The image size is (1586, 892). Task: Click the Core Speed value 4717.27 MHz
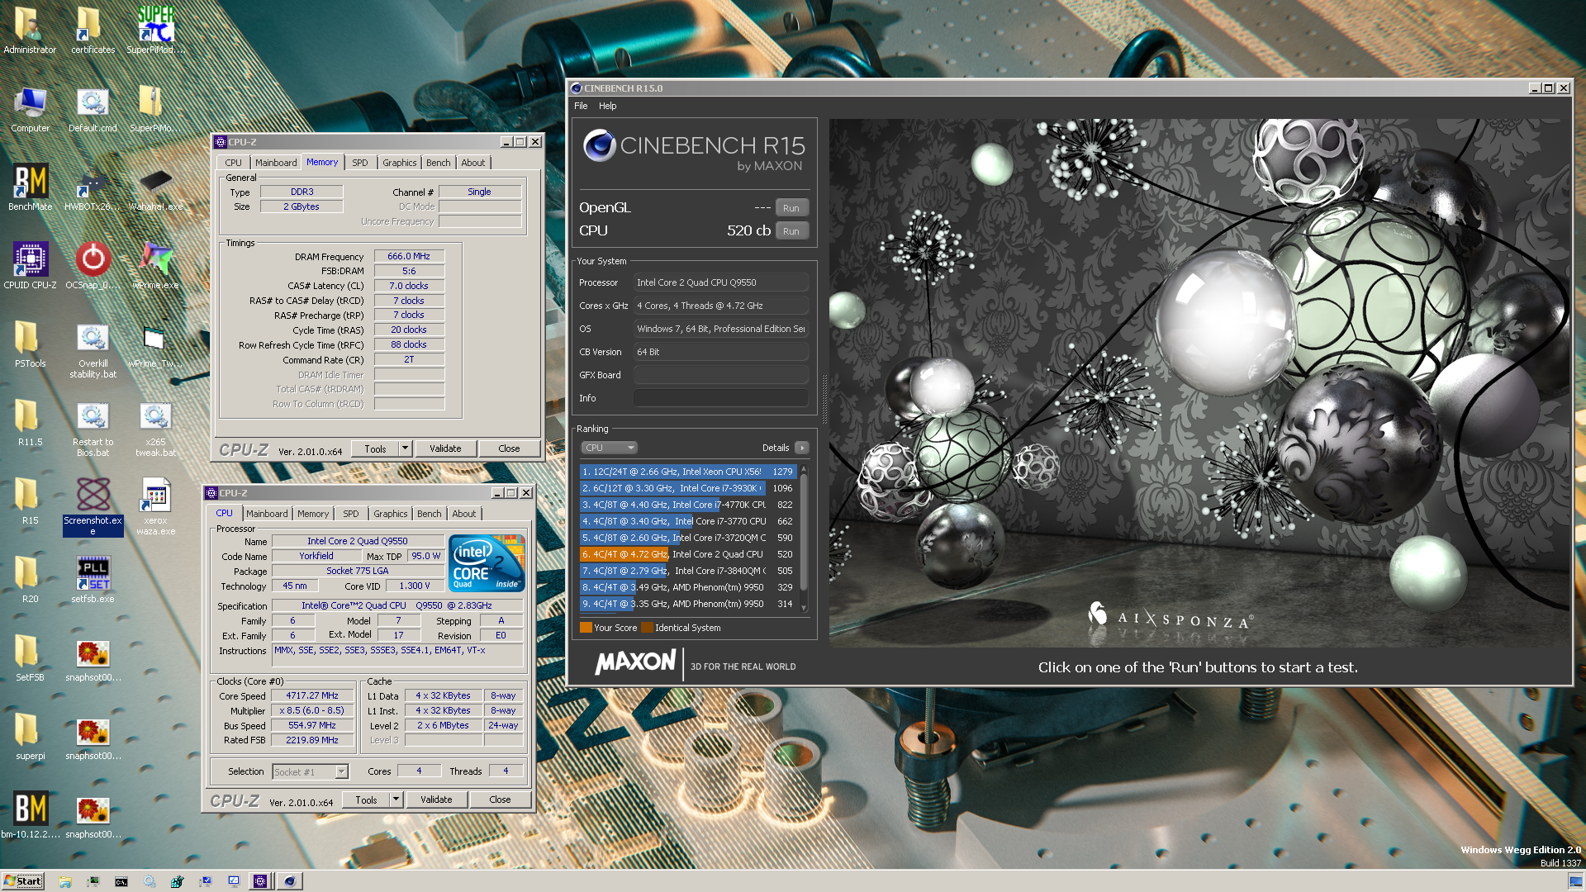312,695
